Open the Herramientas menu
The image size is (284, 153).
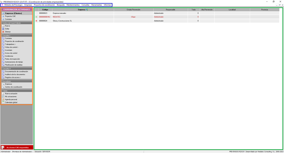click(96, 5)
